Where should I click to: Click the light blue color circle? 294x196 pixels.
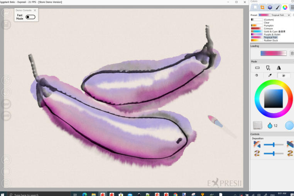click(x=289, y=125)
